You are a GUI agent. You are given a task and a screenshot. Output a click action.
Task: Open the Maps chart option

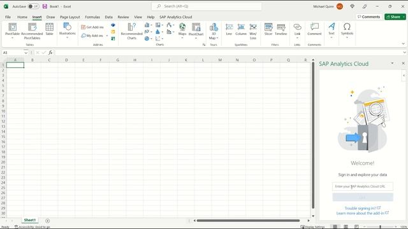point(182,31)
